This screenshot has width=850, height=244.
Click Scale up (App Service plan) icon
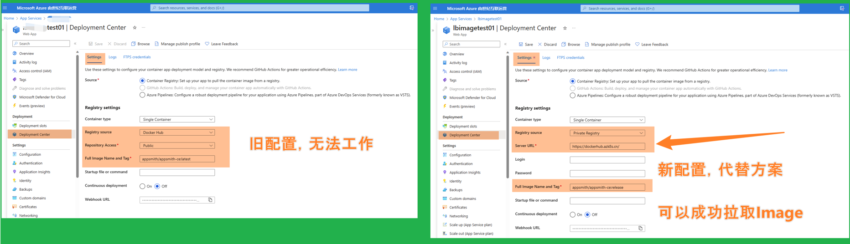click(445, 225)
